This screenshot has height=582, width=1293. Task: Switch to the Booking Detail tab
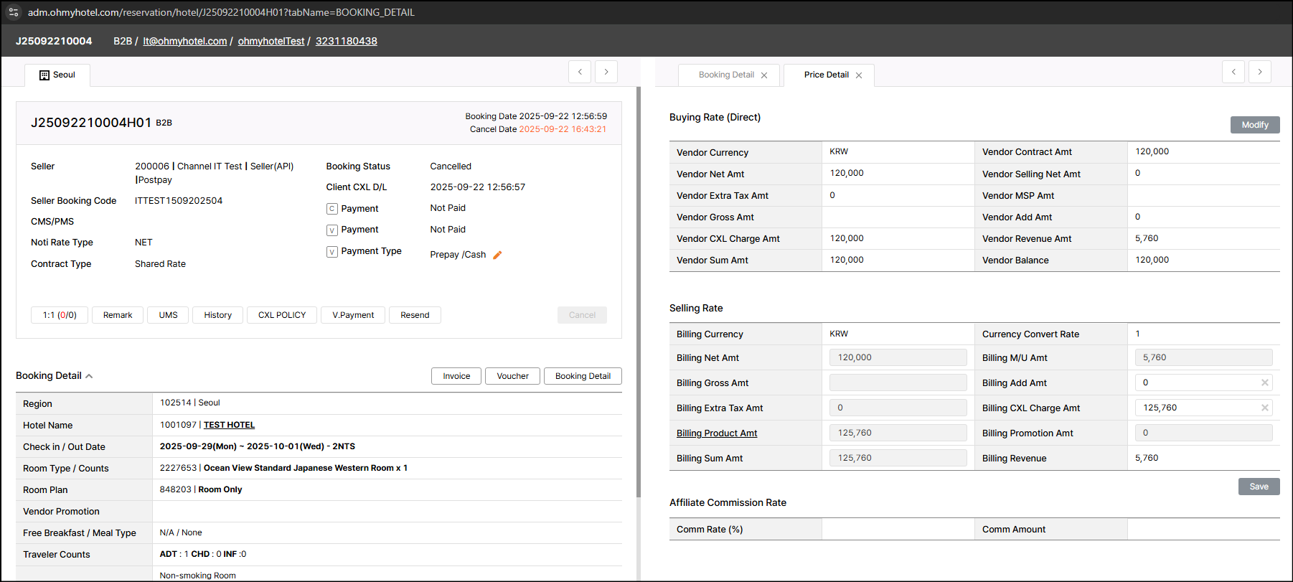[725, 75]
